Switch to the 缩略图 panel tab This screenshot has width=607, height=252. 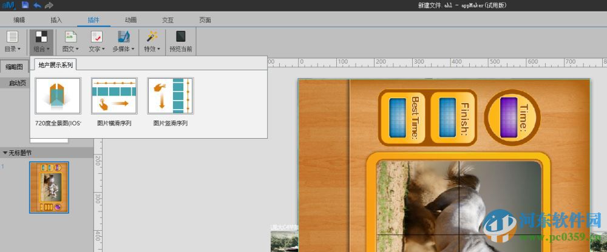click(x=14, y=67)
